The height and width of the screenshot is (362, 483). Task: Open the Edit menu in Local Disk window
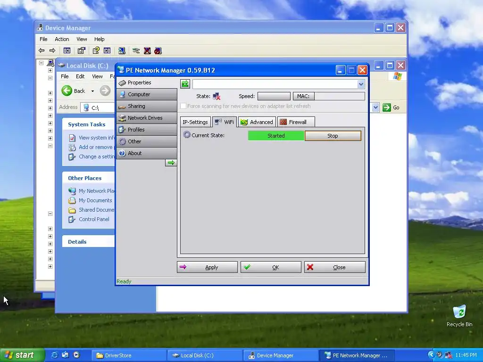[x=80, y=76]
